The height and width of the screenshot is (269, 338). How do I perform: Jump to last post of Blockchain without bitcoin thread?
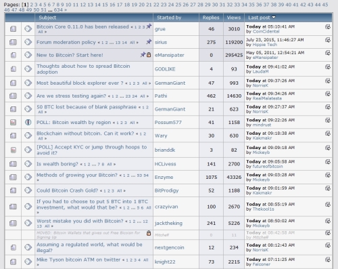click(x=328, y=133)
